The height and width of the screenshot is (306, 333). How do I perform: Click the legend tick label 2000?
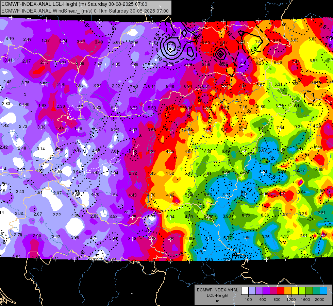pos(319,300)
